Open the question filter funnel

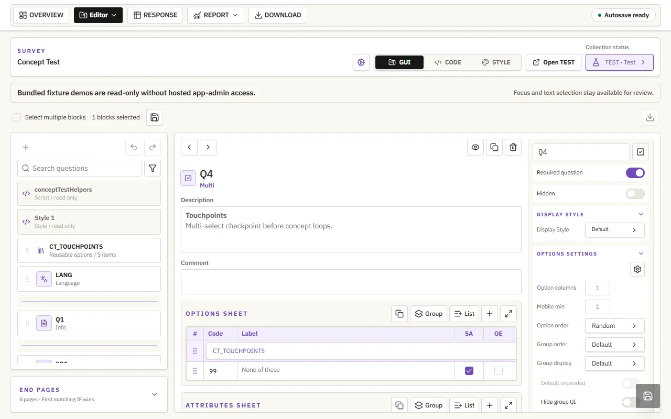click(x=153, y=168)
